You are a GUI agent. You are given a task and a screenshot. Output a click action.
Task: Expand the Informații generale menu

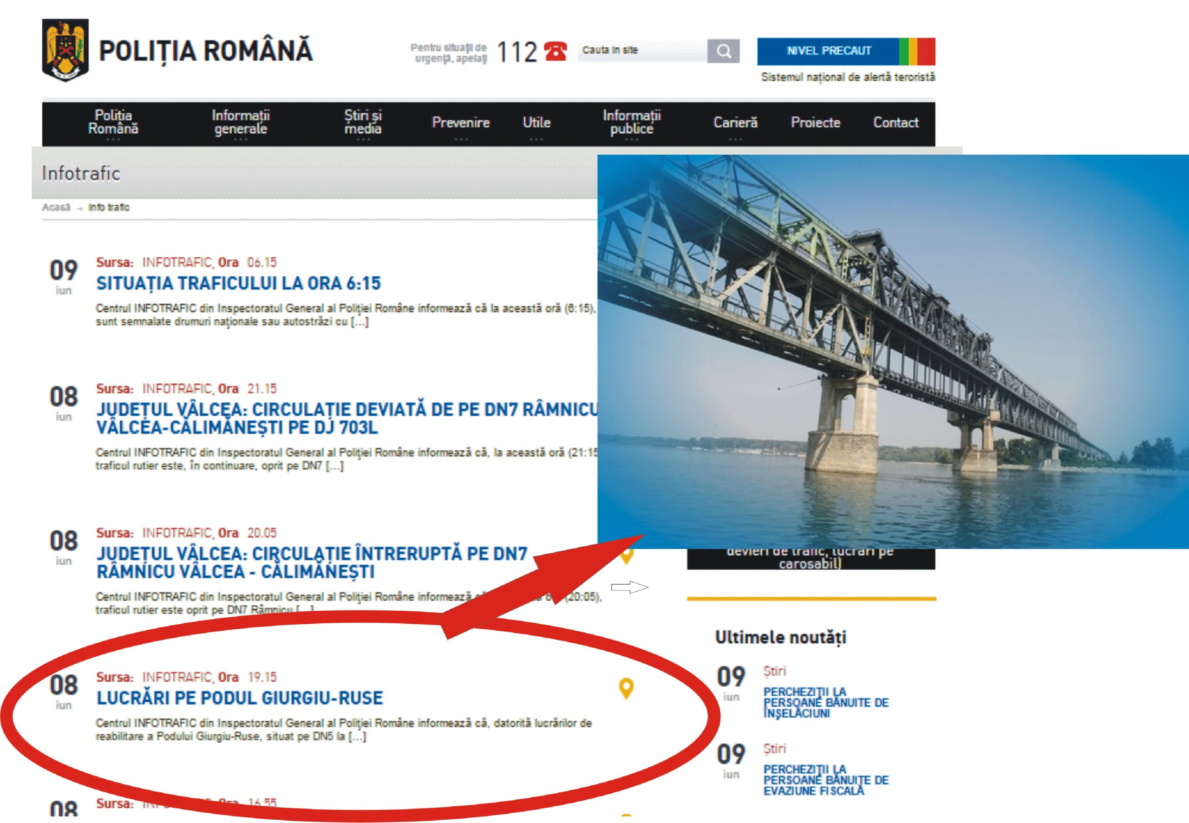241,122
